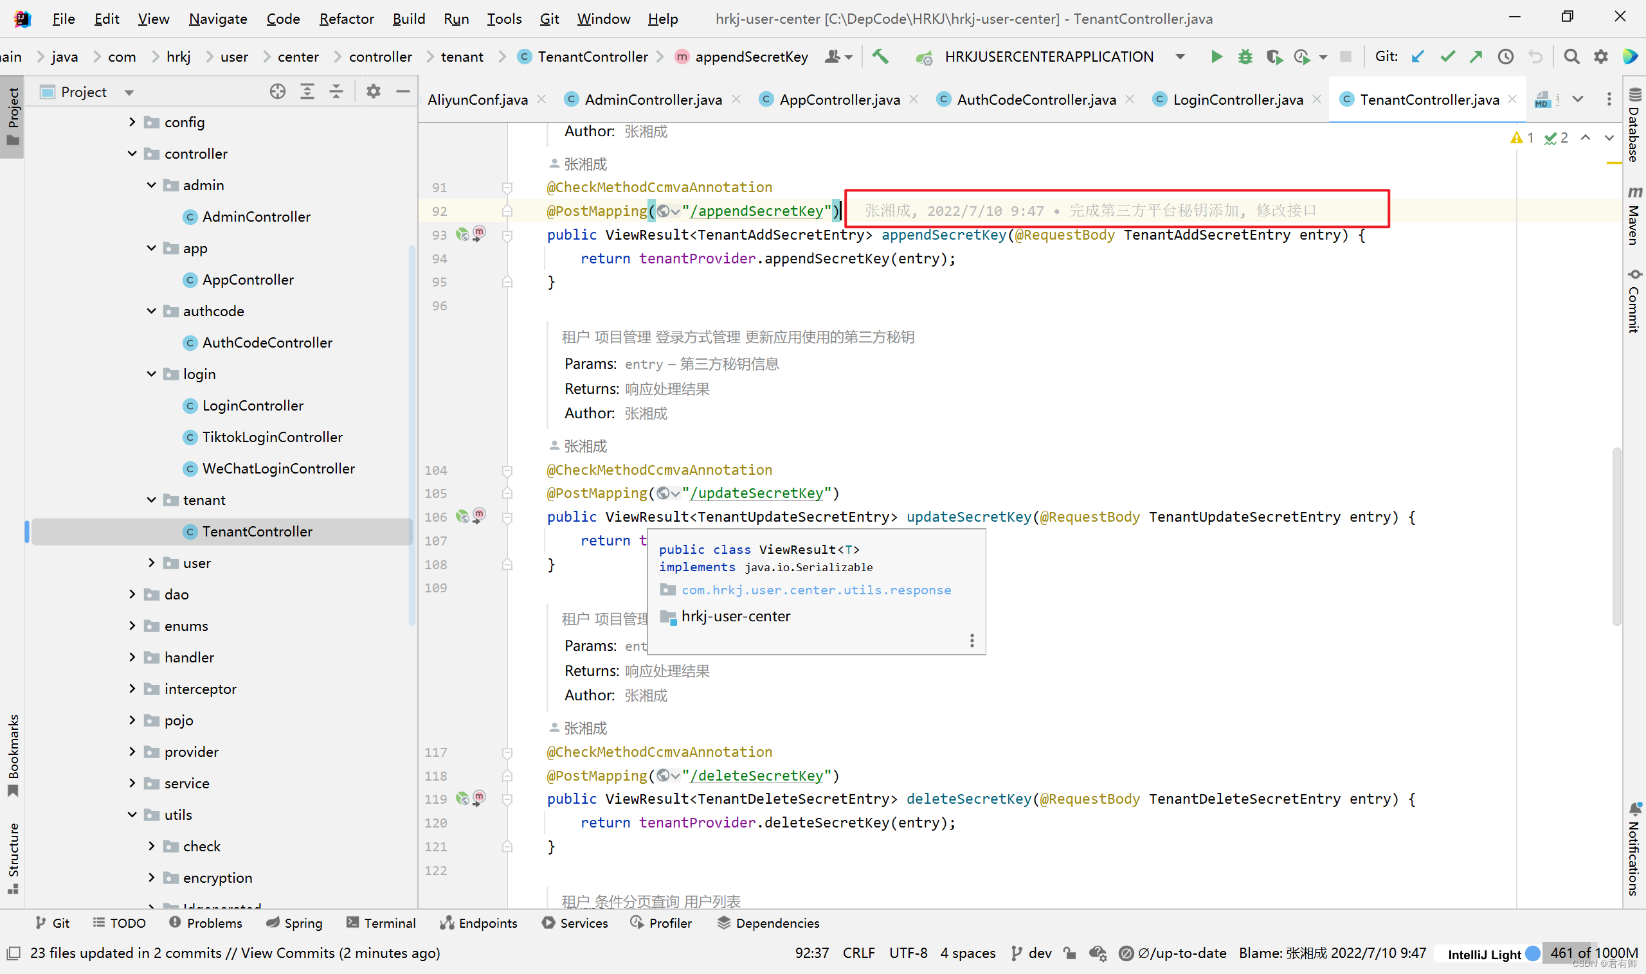Open the Maven tool window
This screenshot has width=1646, height=974.
[1635, 215]
